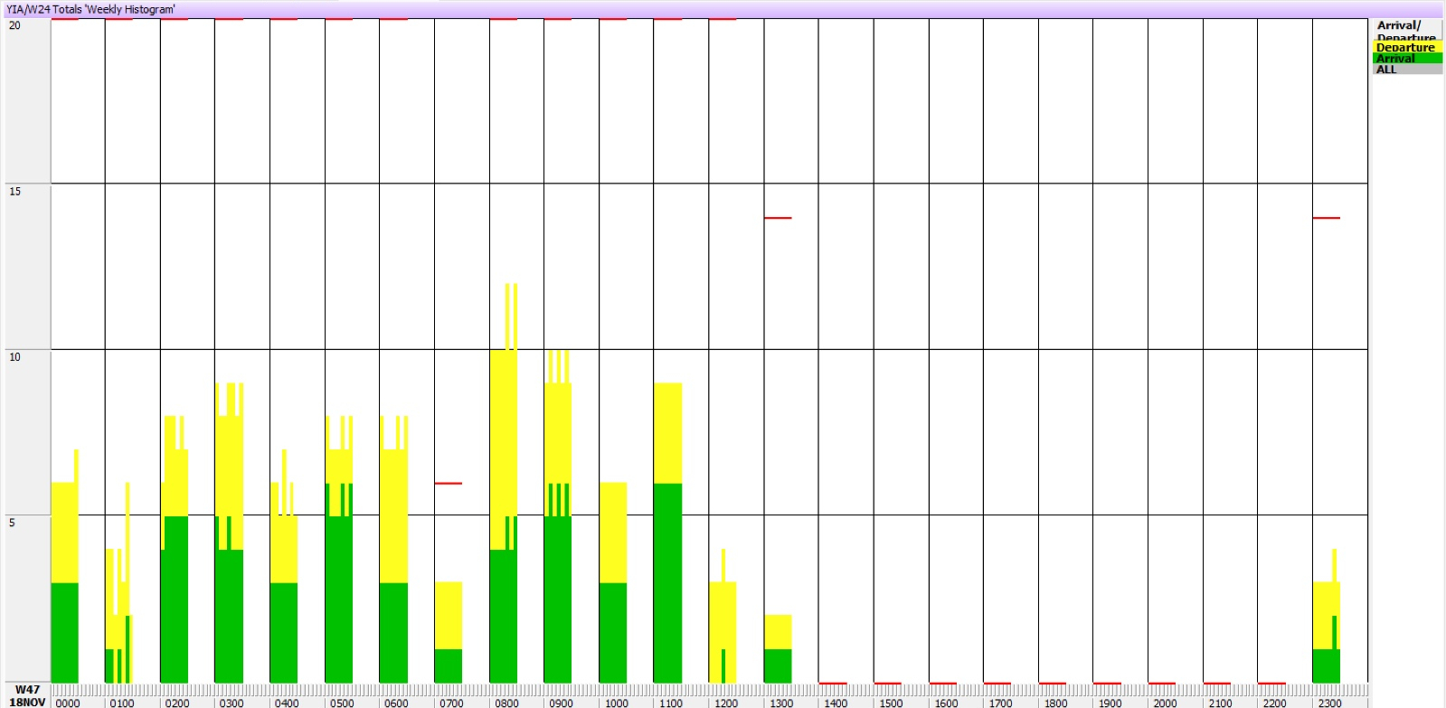Click the 1100 hour label on axis
The height and width of the screenshot is (708, 1446).
(671, 703)
